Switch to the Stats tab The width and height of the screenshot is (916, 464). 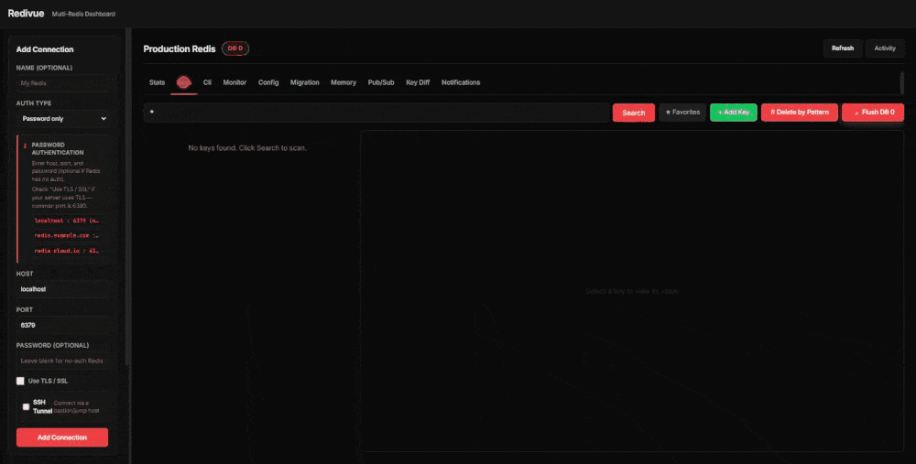click(x=158, y=83)
